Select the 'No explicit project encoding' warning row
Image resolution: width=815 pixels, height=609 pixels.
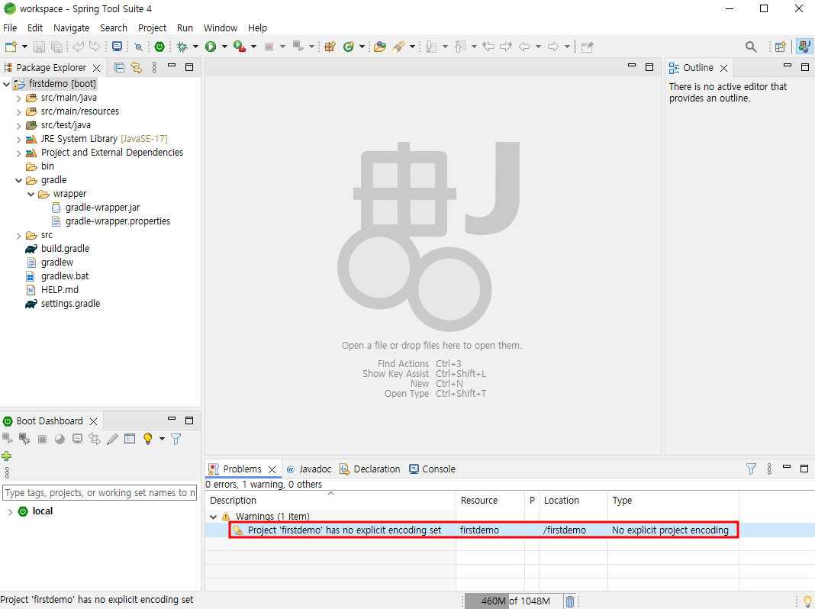[x=483, y=530]
